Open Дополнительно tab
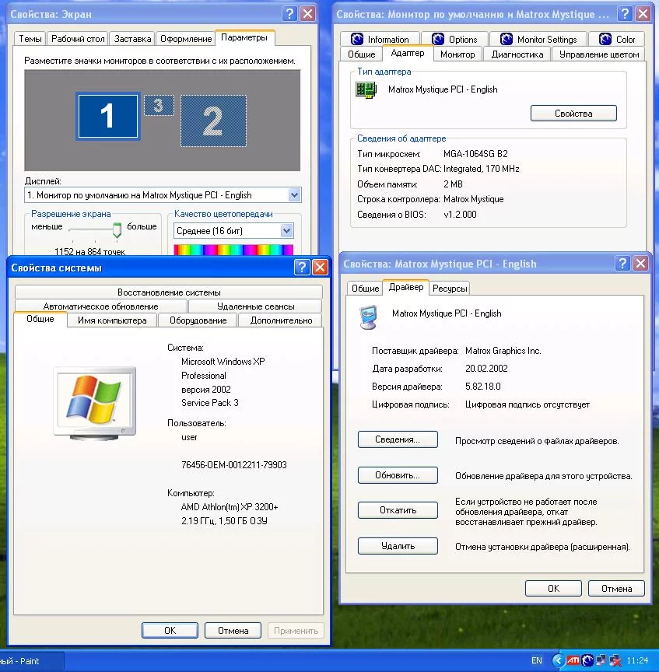The height and width of the screenshot is (672, 659). [x=281, y=320]
